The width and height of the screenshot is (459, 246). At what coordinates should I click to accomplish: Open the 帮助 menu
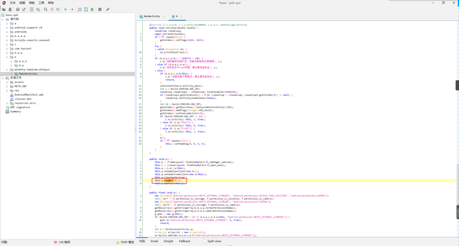click(51, 3)
